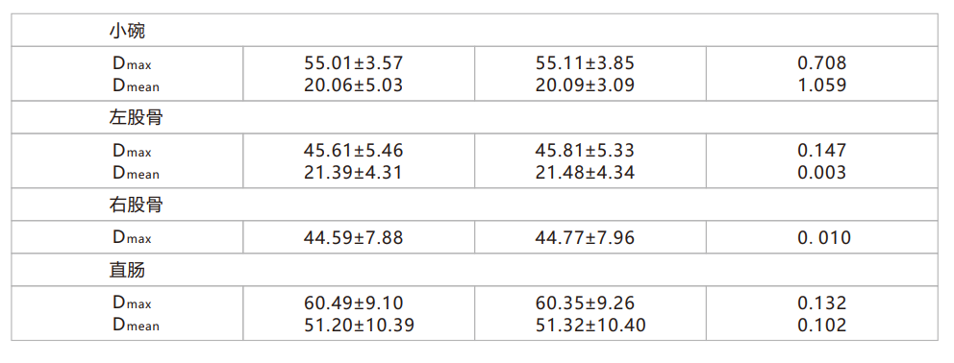
Task: Select the 右股骨 value 44.59±7.88
Action: point(353,238)
